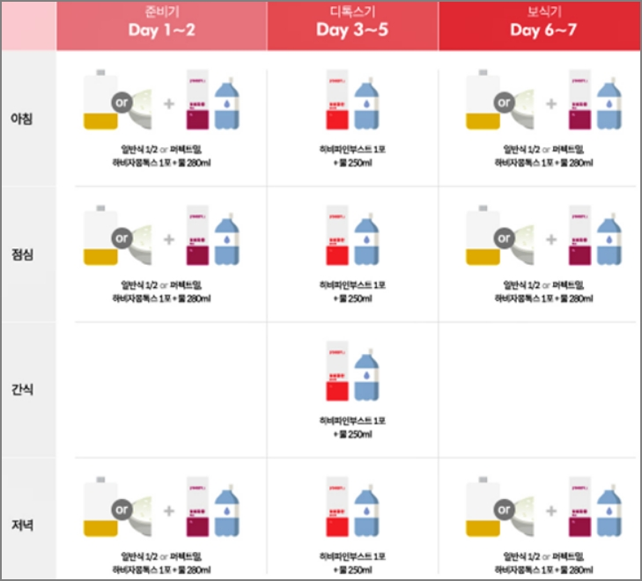
Task: Click water bottle icon in 간식 Day 3~5
Action: (369, 374)
